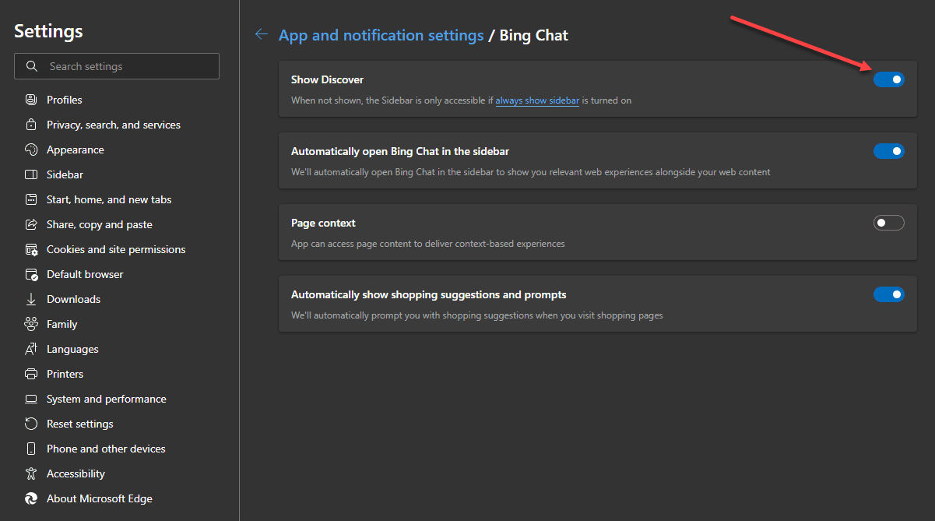
Task: Click the App and notification settings breadcrumb
Action: 381,35
